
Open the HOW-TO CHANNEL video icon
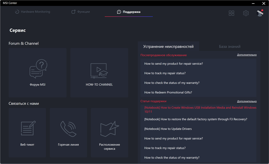coord(99,71)
